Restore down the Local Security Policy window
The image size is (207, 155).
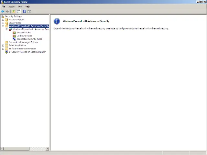pyautogui.click(x=201, y=2)
